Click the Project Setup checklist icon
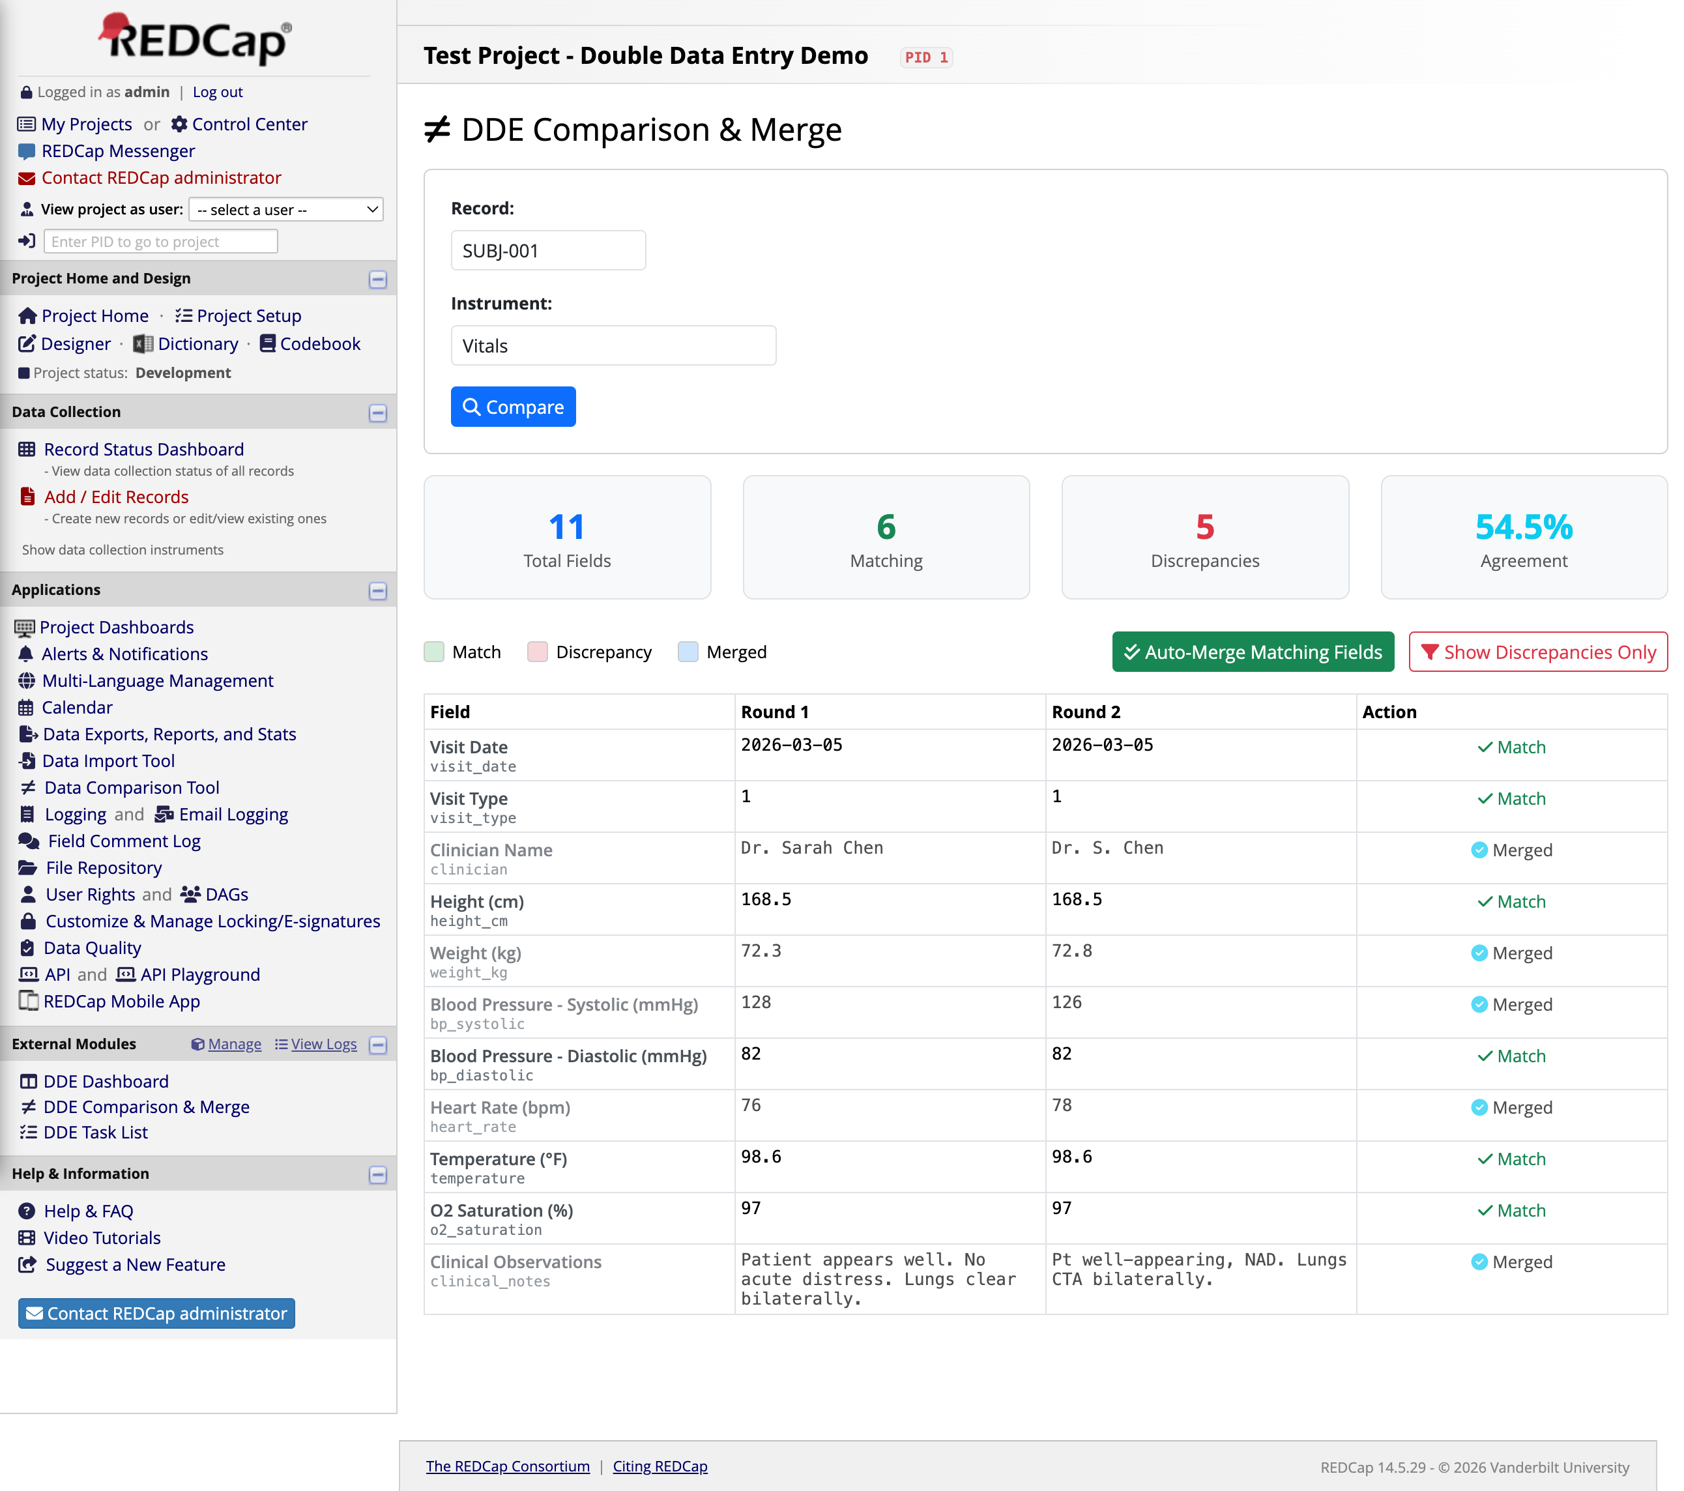 click(183, 316)
